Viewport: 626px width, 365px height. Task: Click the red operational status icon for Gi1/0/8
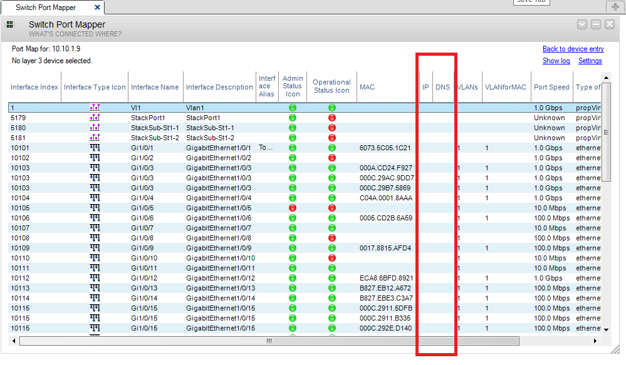331,238
